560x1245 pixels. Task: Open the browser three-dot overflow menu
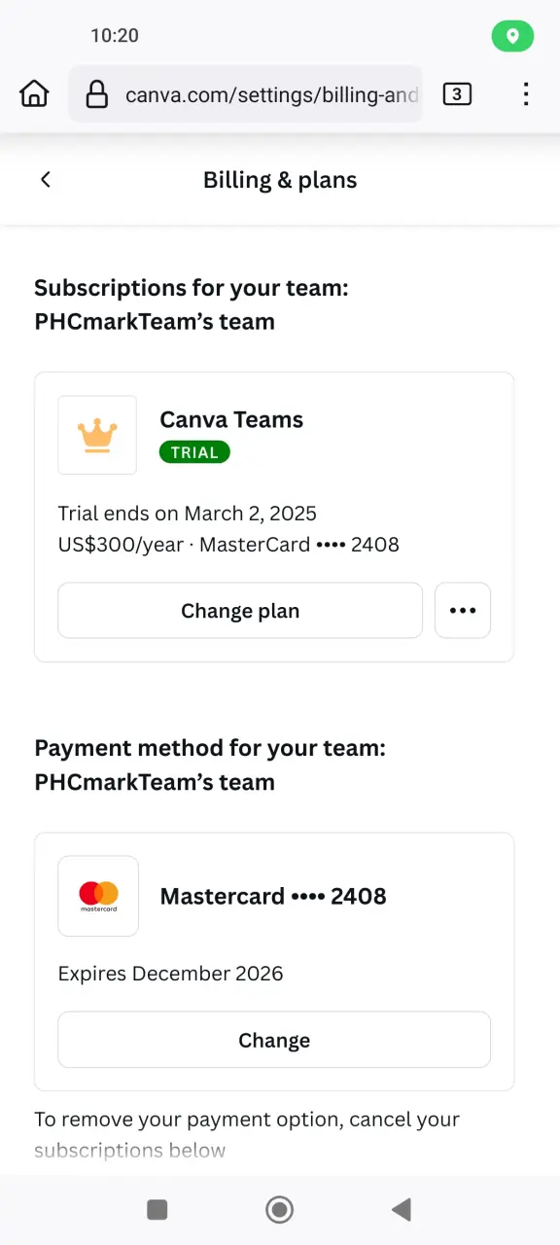point(526,94)
